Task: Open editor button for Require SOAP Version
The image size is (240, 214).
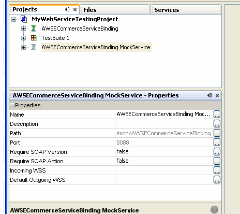Action: (217, 152)
